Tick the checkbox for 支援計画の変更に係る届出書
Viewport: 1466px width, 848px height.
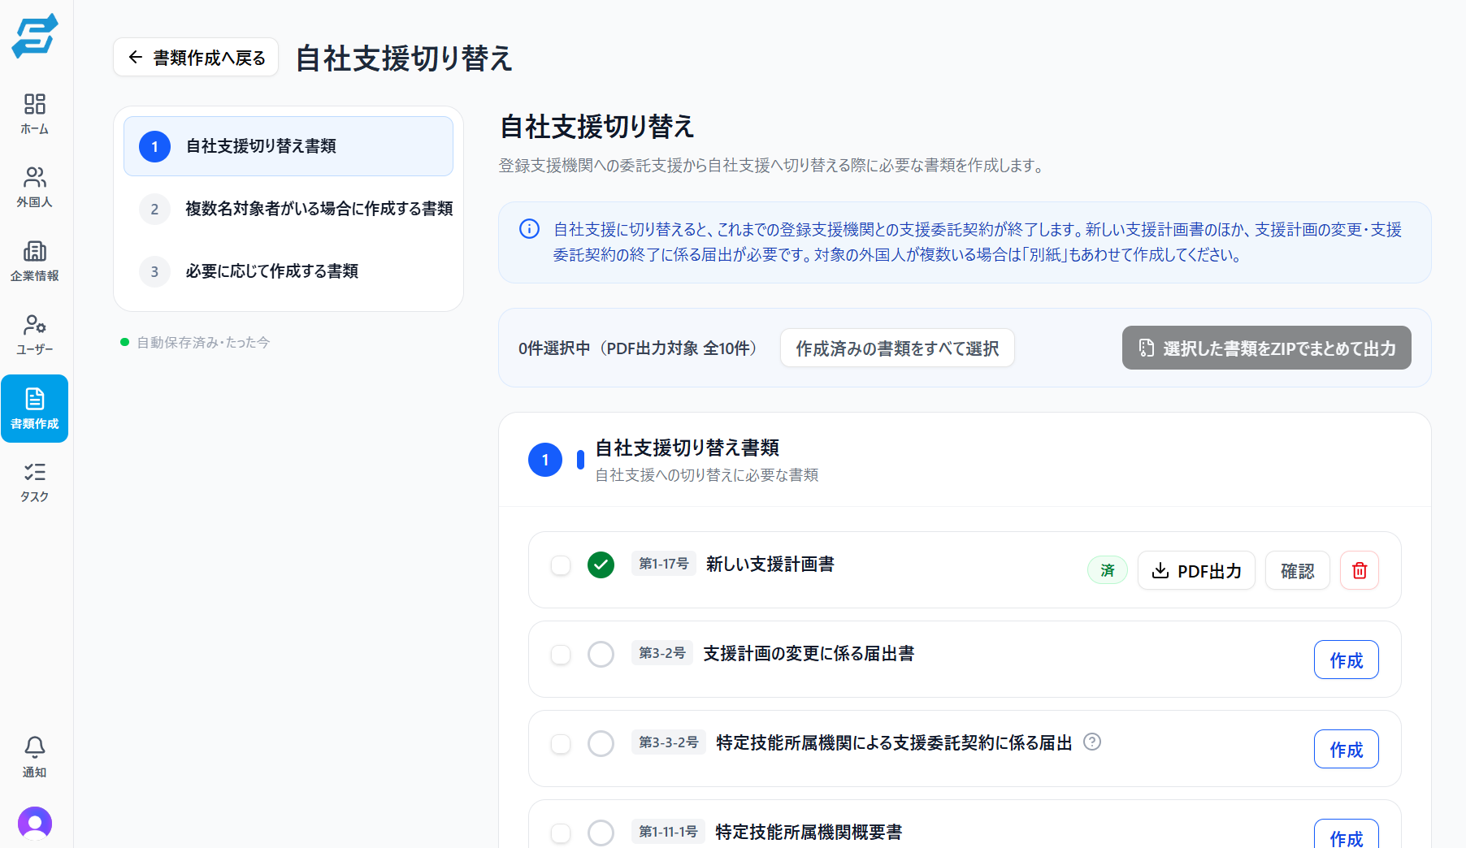click(x=561, y=655)
